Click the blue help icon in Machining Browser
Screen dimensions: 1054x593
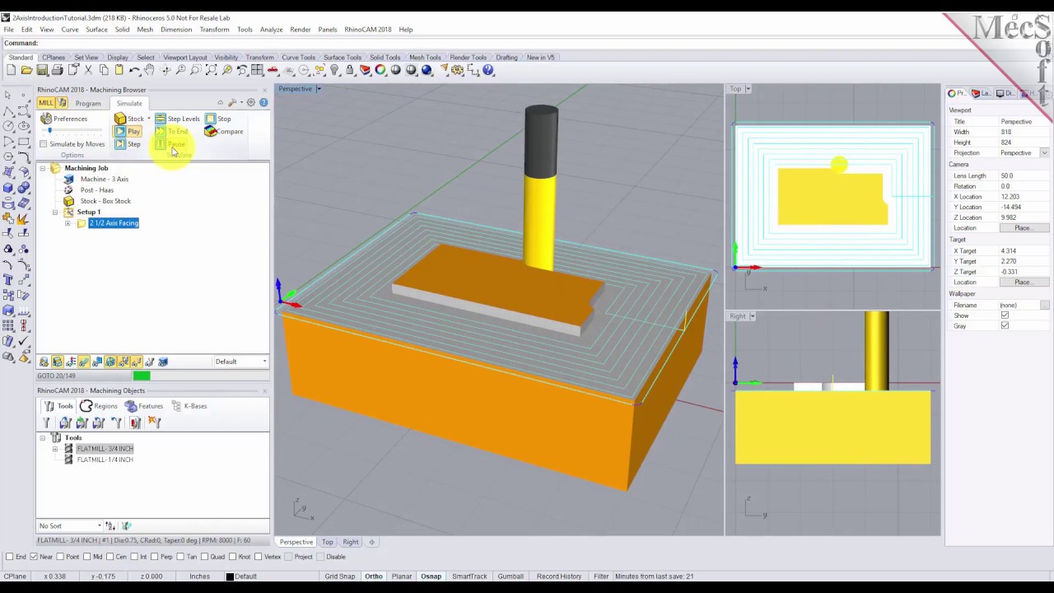[x=263, y=103]
